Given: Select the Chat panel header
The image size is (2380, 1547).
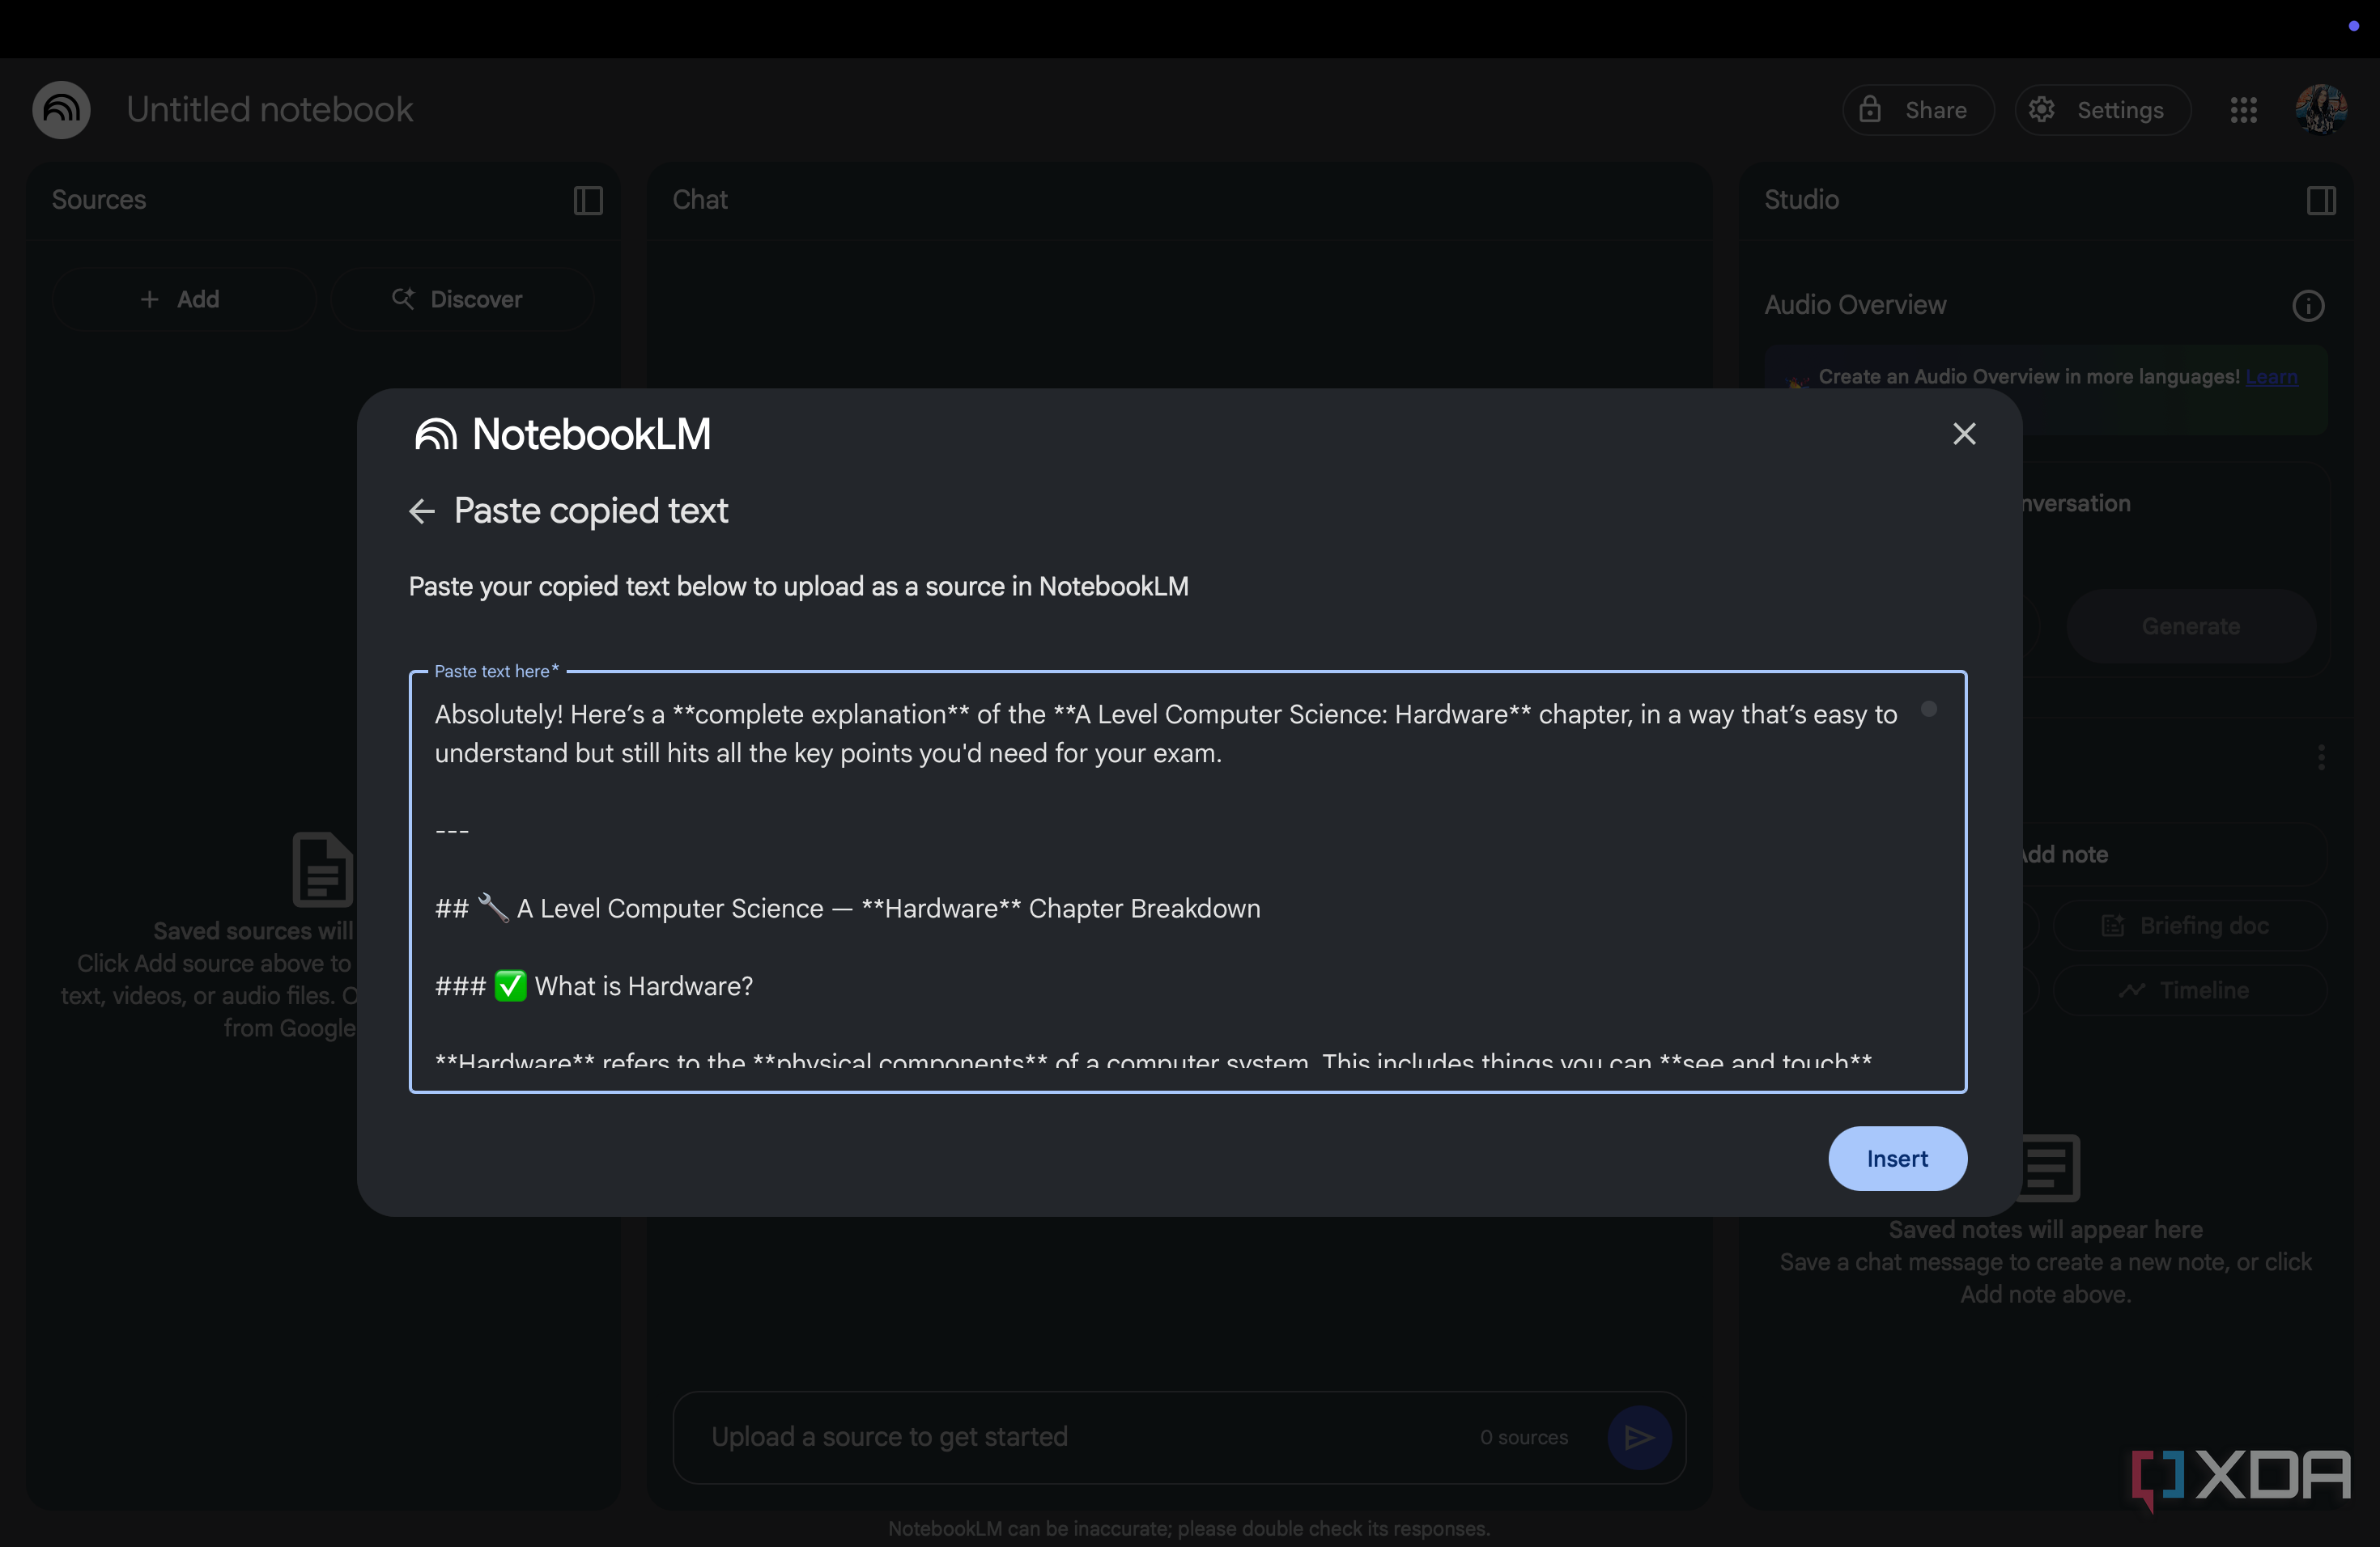Looking at the screenshot, I should coord(700,200).
